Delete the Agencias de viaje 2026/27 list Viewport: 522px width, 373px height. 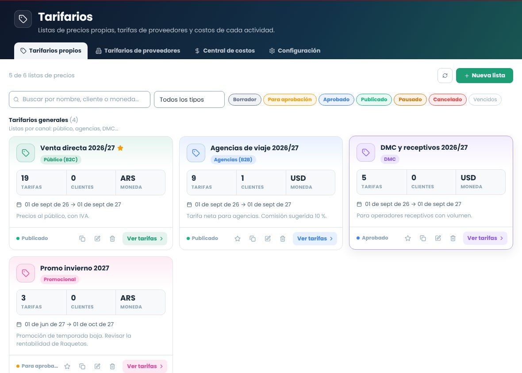(283, 238)
